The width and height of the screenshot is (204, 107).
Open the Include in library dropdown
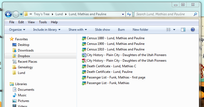47,30
